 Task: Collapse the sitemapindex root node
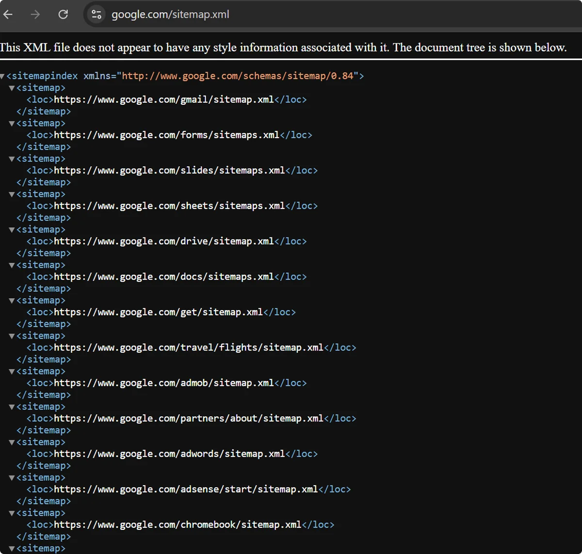[2, 76]
